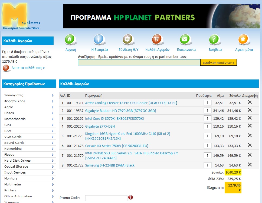This screenshot has width=262, height=203.
Task: Click the red info icon by Promo Code
Action: click(x=130, y=197)
